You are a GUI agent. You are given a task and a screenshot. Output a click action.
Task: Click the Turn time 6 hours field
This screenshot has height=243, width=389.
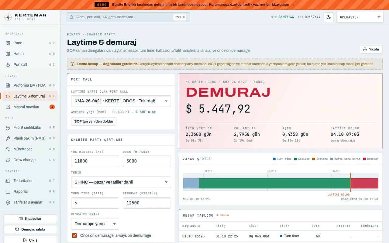[95, 203]
